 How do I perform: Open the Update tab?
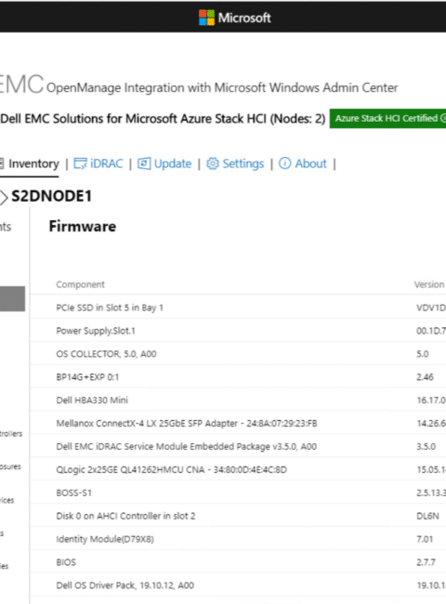click(164, 164)
